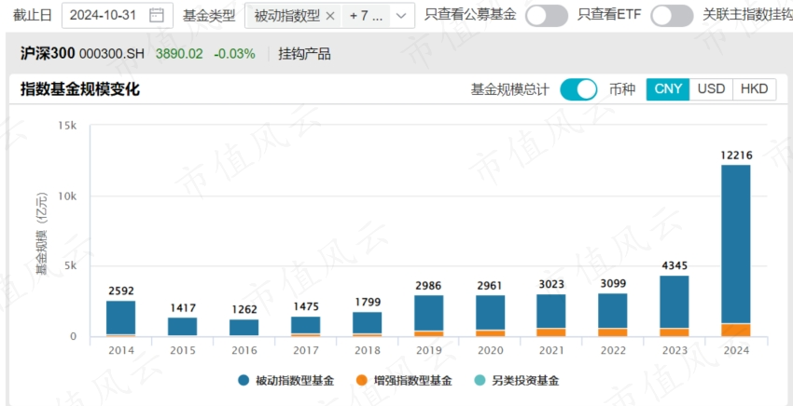793x406 pixels.
Task: Click the 2024 bar labeled 12216
Action: [x=736, y=250]
